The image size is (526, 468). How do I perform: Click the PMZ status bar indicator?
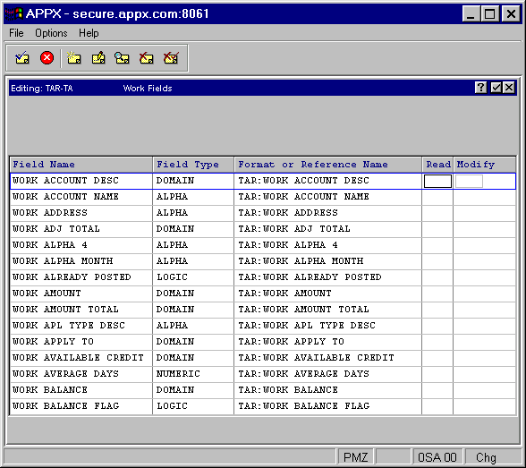[x=356, y=457]
